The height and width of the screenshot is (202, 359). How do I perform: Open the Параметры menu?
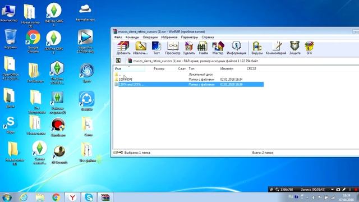coord(190,37)
